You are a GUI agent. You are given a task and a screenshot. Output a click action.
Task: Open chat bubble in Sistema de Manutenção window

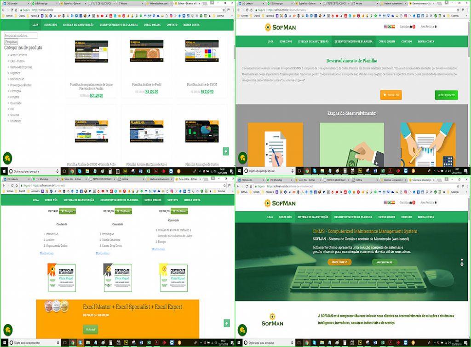pyautogui.click(x=242, y=330)
